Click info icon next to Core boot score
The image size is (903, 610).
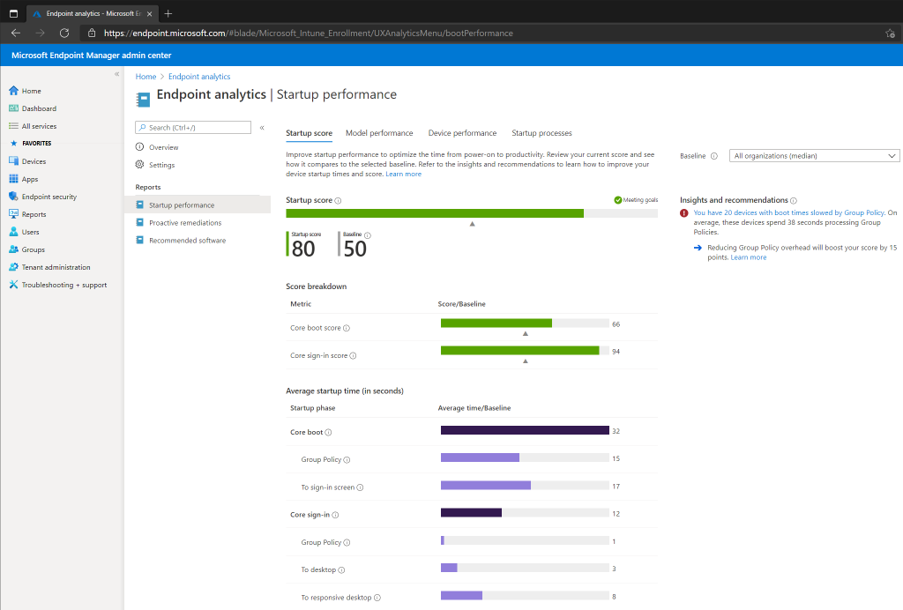pyautogui.click(x=347, y=328)
